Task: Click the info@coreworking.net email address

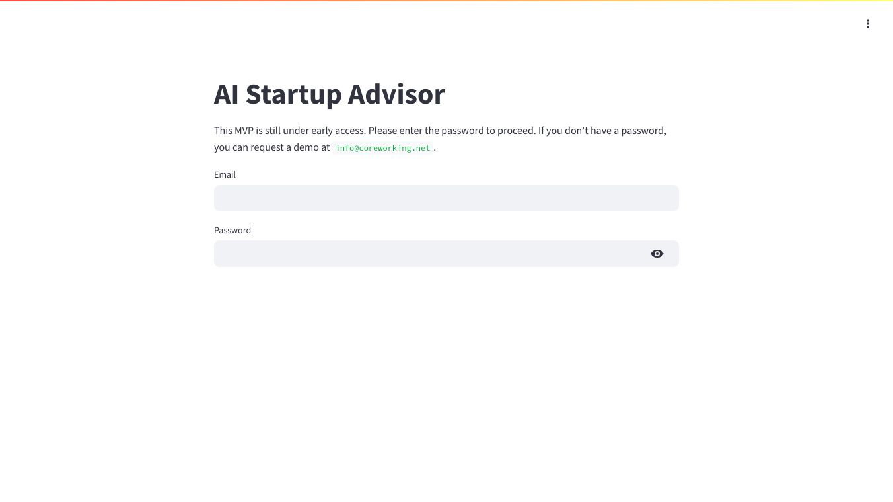Action: [382, 148]
